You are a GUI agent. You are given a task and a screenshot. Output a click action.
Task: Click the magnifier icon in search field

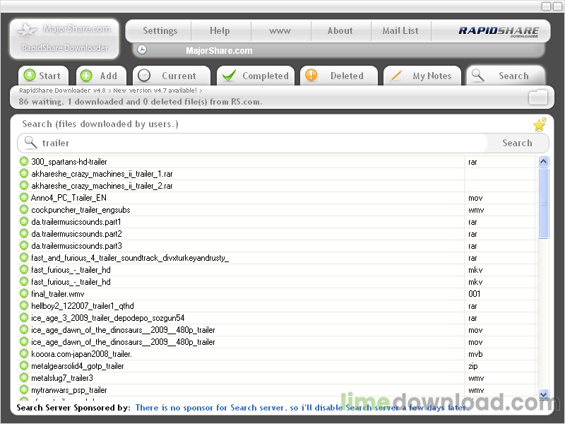30,143
